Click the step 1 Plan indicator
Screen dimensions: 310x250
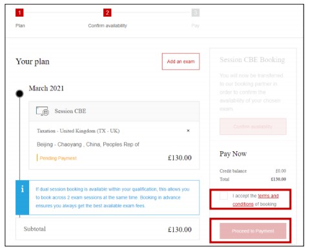point(19,13)
